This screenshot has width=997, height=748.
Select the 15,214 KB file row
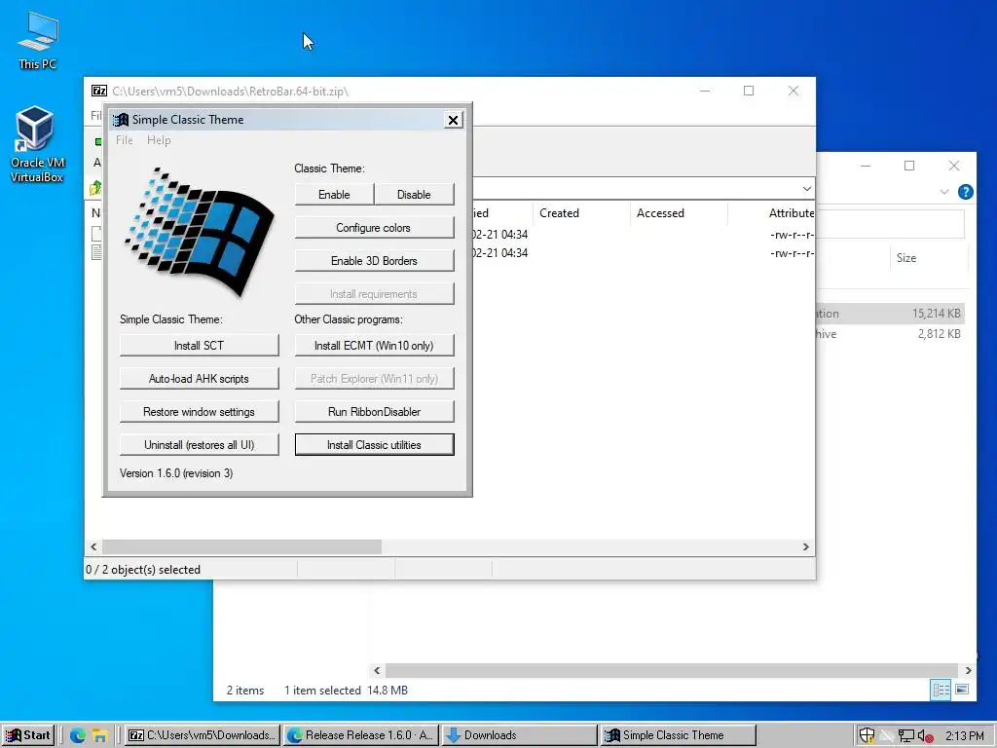[x=890, y=314]
